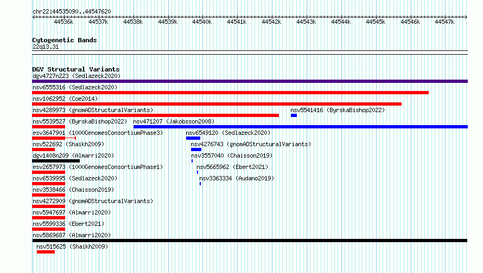This screenshot has width=483, height=273.
Task: Click the blue nsv6549120 variant bar
Action: [193, 138]
